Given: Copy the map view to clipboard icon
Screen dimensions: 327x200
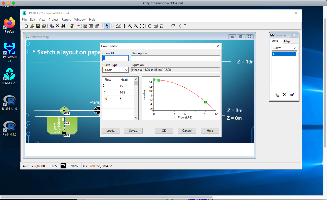Looking at the screenshot, I should click(52, 26).
